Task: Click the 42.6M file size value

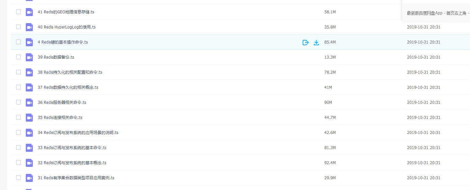Action: (330, 133)
